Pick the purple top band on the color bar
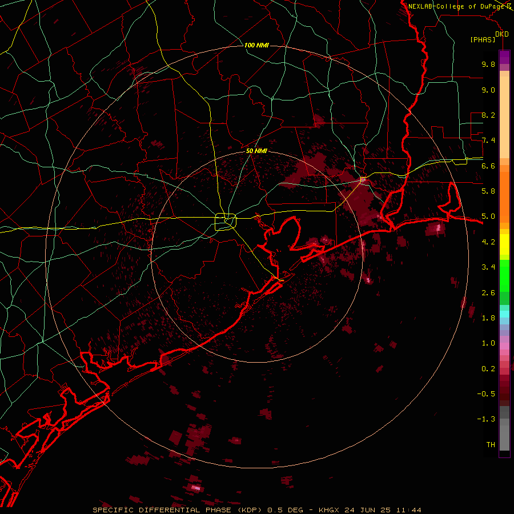The height and width of the screenshot is (514, 514). [504, 57]
